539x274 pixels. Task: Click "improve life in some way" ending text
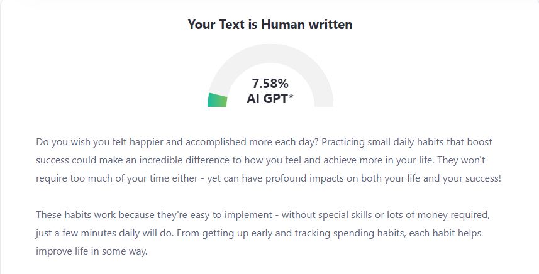91,250
